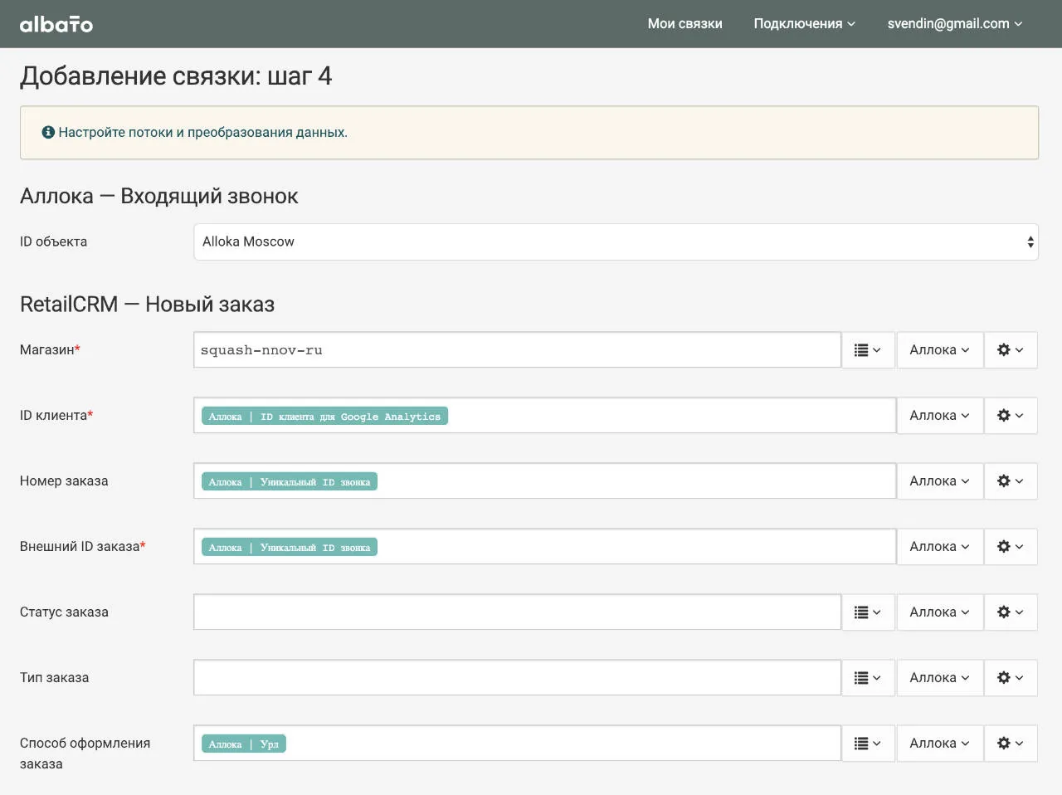The height and width of the screenshot is (795, 1062).
Task: Open gear settings for Магазин row
Action: pyautogui.click(x=1011, y=350)
